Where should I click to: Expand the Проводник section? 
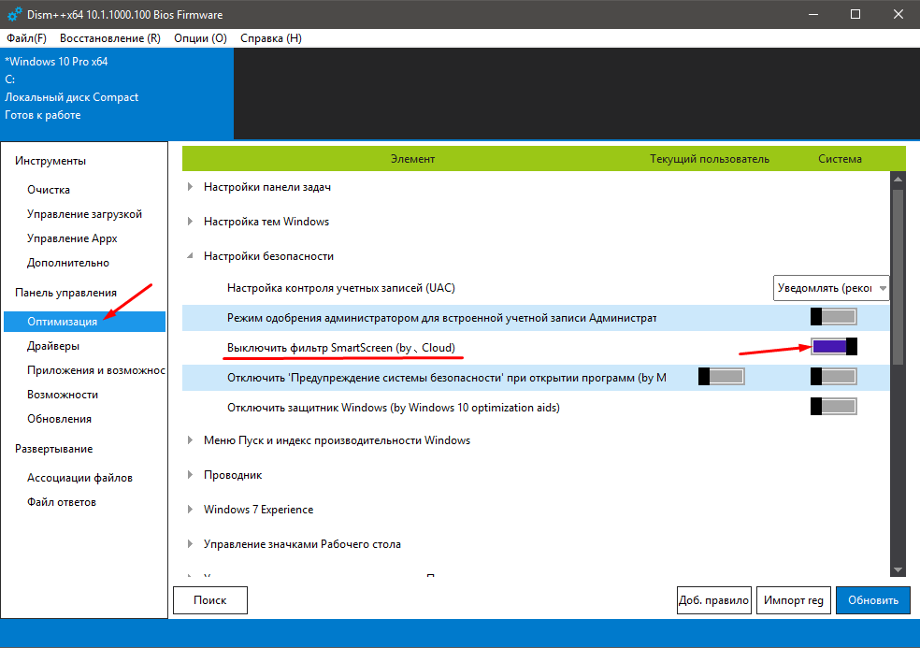pyautogui.click(x=190, y=475)
